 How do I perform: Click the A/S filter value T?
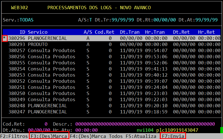91,20
